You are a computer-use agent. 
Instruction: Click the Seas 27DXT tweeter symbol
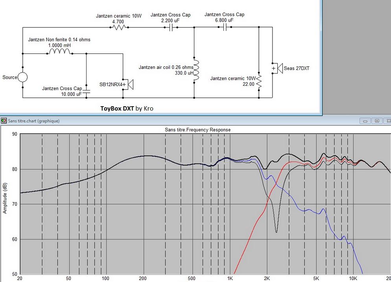coord(277,68)
